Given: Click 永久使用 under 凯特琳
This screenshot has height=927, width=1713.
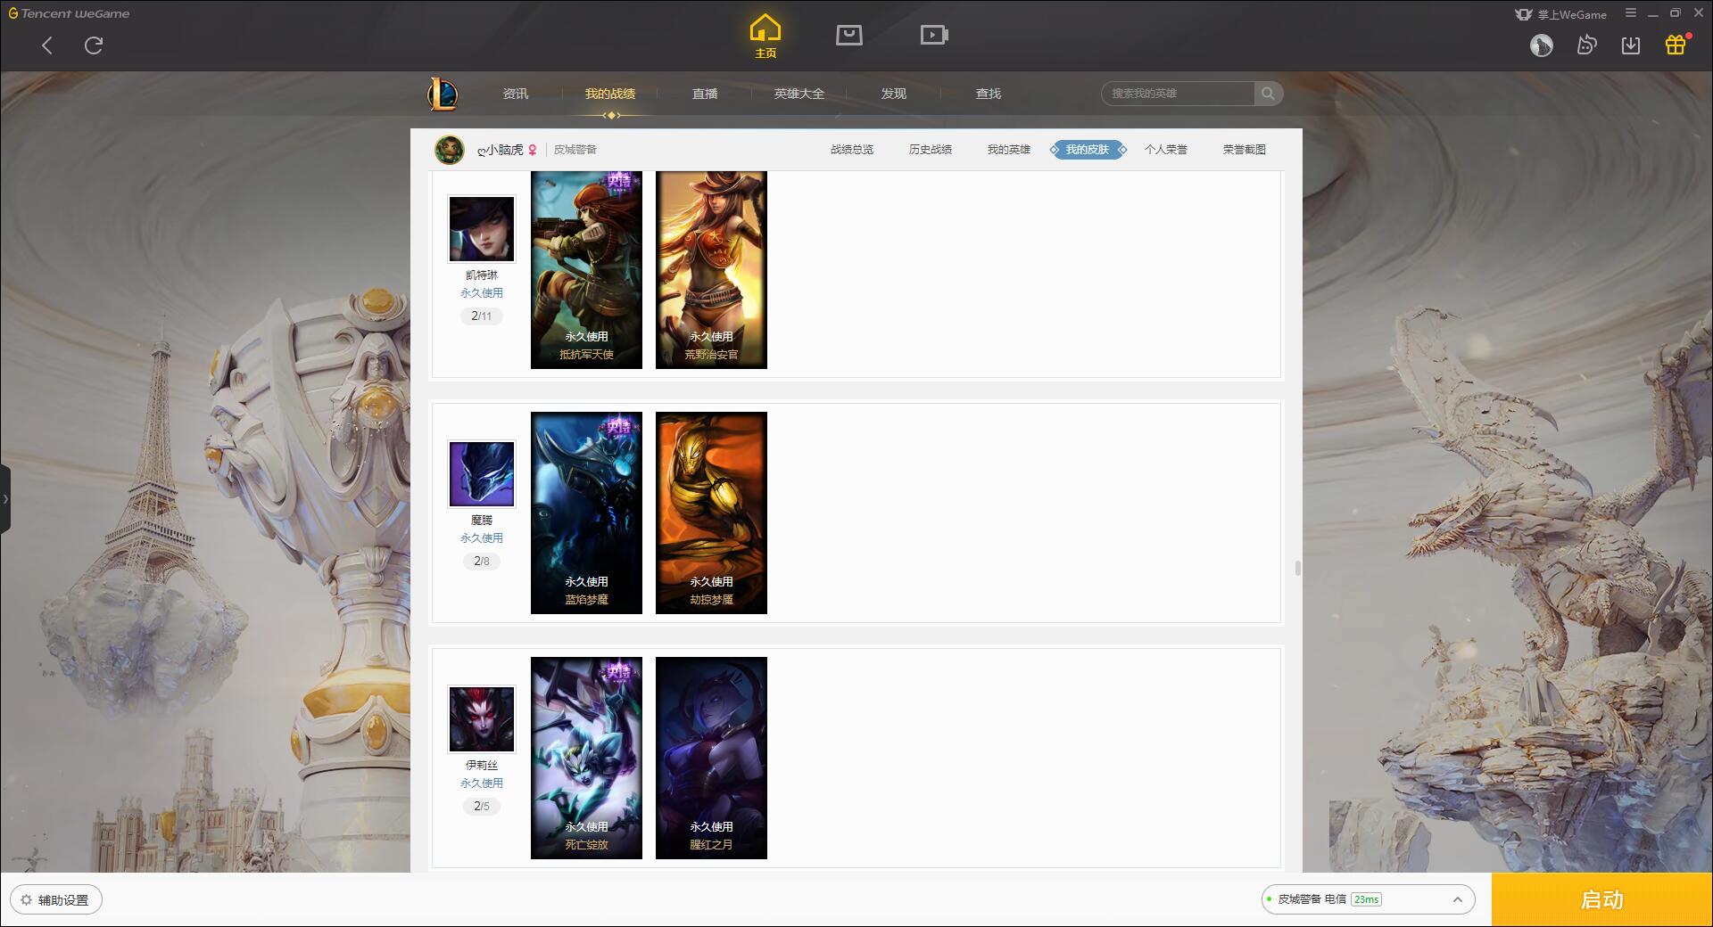Looking at the screenshot, I should pos(482,293).
